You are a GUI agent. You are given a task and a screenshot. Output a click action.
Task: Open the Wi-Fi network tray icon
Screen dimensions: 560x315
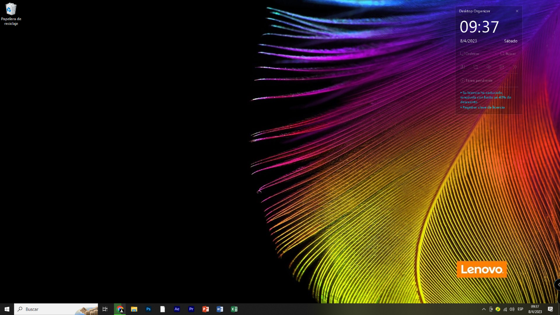point(505,309)
